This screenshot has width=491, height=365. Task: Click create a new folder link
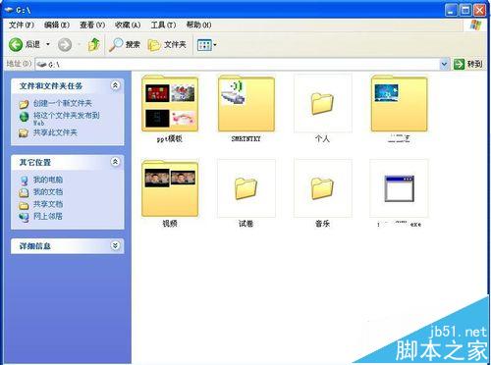point(62,103)
